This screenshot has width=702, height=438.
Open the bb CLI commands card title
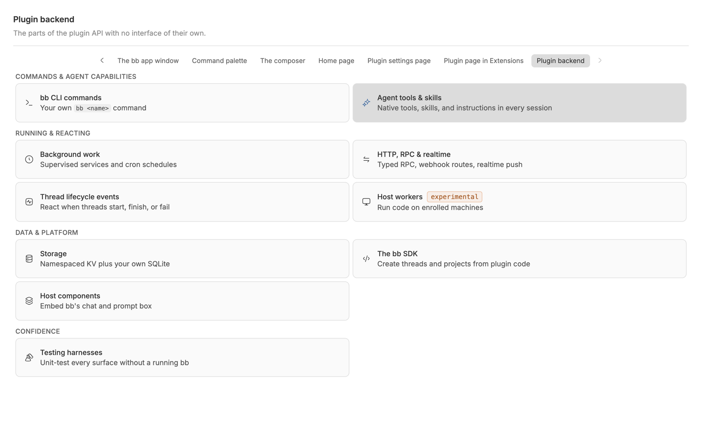71,98
